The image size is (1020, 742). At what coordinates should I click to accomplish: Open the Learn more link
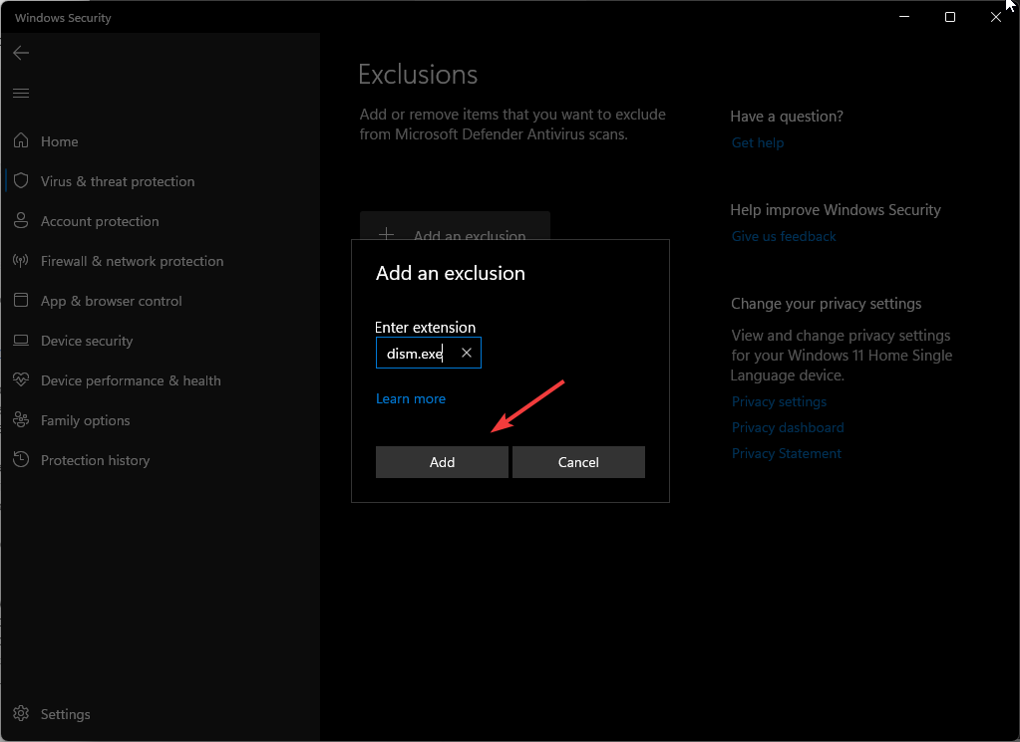[x=411, y=399]
